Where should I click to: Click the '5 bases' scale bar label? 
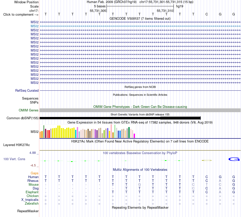(100, 6)
